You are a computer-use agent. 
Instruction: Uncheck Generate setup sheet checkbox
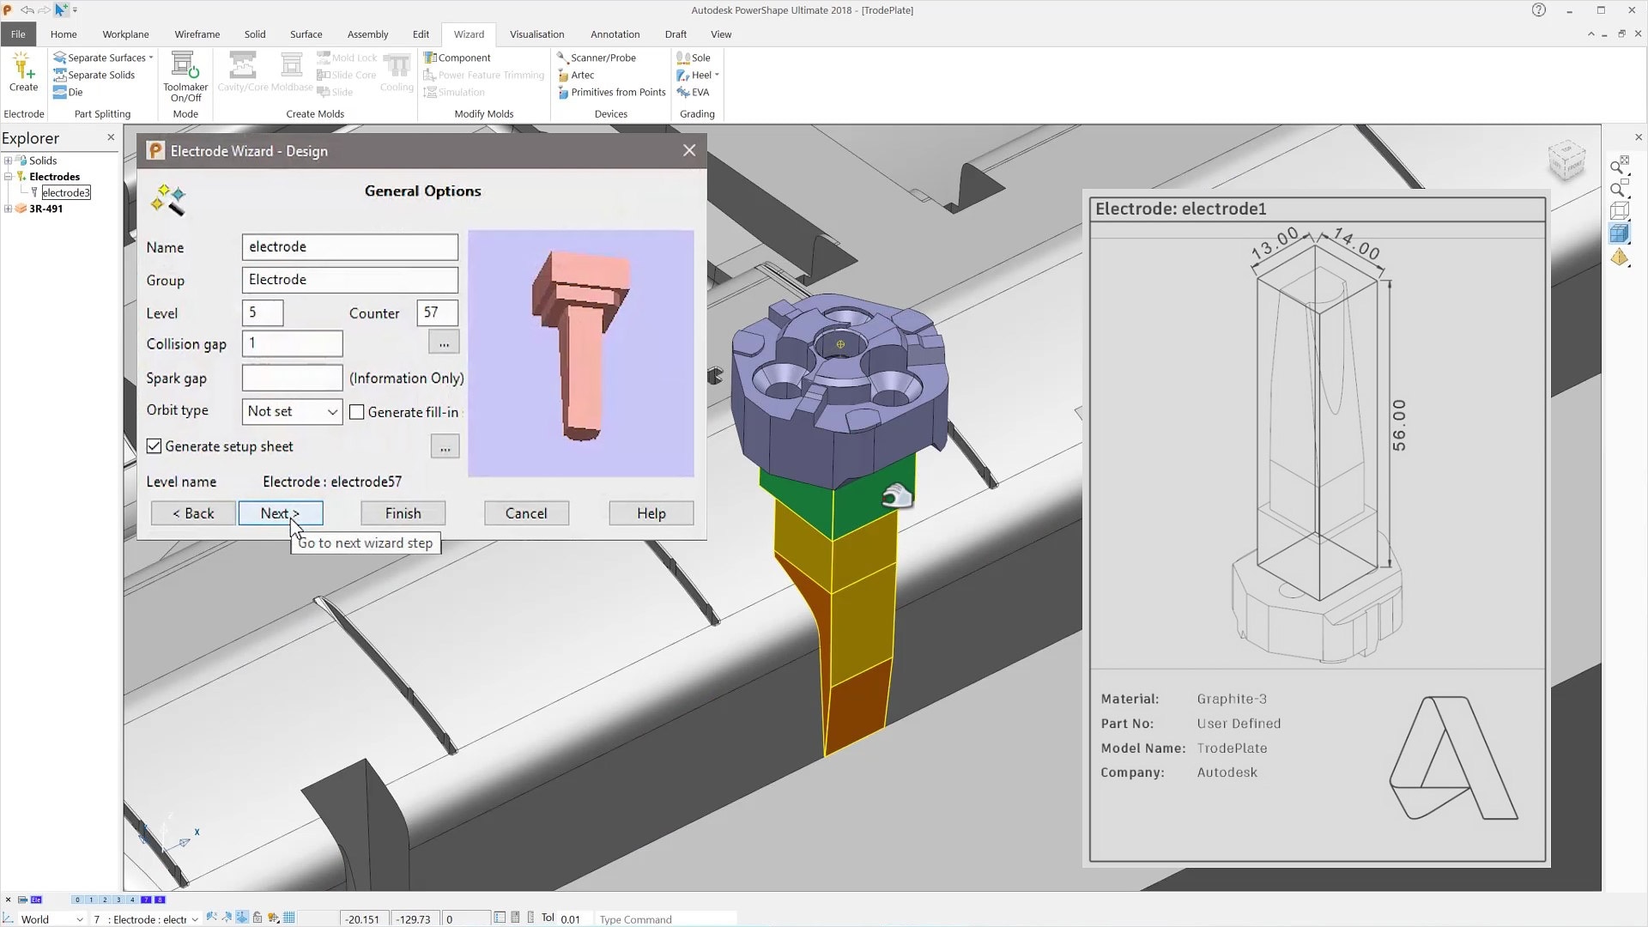tap(154, 446)
